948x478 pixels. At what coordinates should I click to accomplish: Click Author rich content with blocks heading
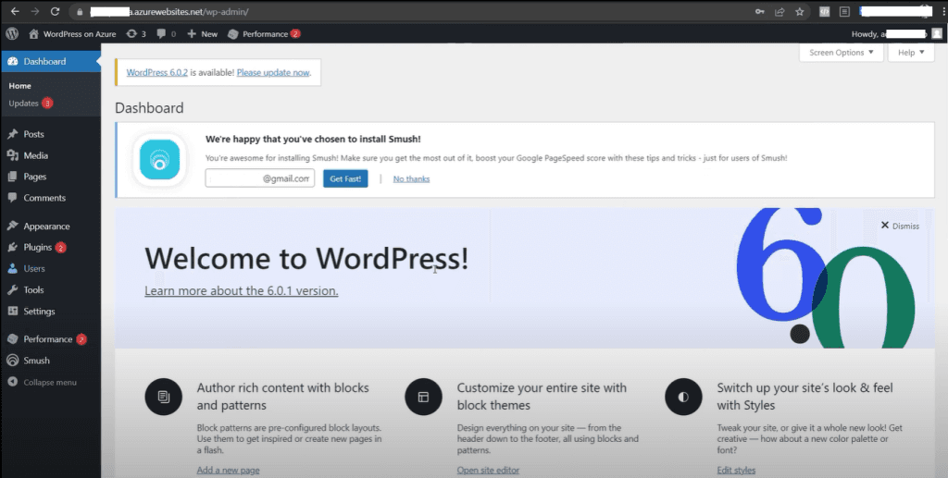click(283, 396)
